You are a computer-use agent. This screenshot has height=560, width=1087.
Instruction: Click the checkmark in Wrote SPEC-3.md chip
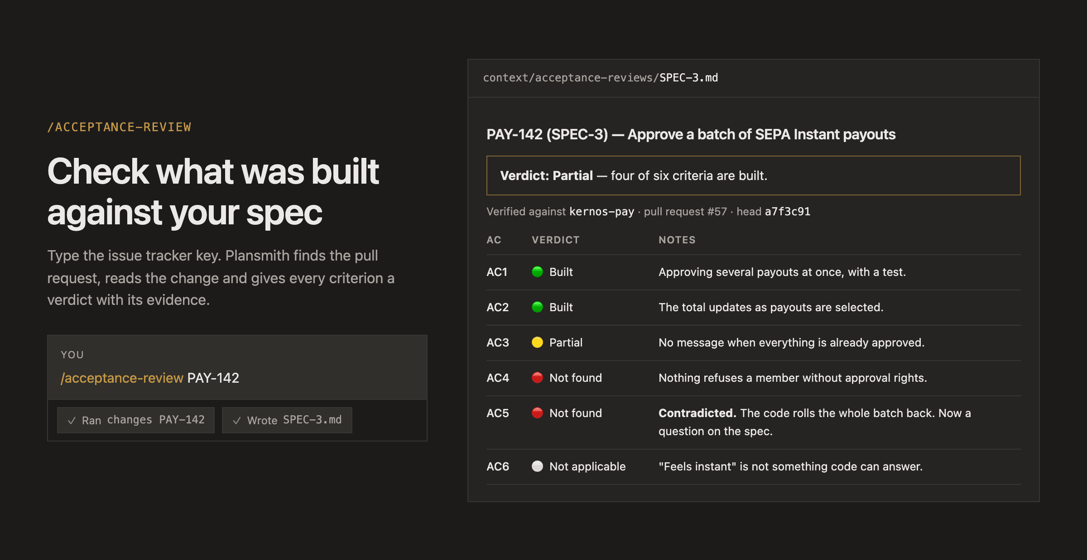(236, 421)
